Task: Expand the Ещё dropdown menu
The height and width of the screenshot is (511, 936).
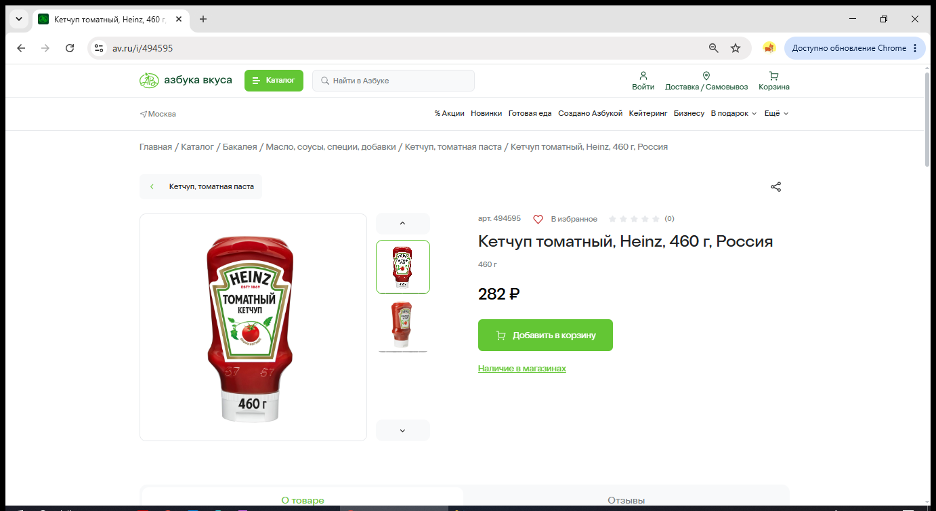Action: point(776,113)
